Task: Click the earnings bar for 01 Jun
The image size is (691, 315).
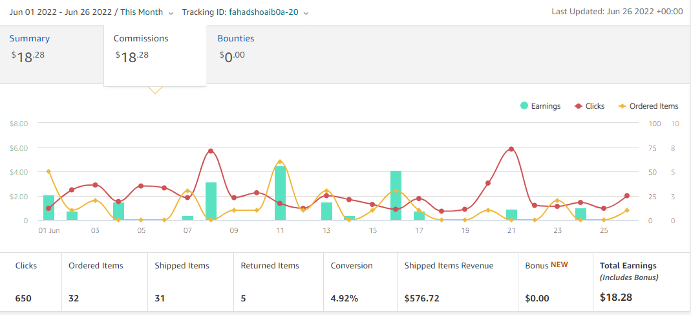Action: (x=48, y=208)
